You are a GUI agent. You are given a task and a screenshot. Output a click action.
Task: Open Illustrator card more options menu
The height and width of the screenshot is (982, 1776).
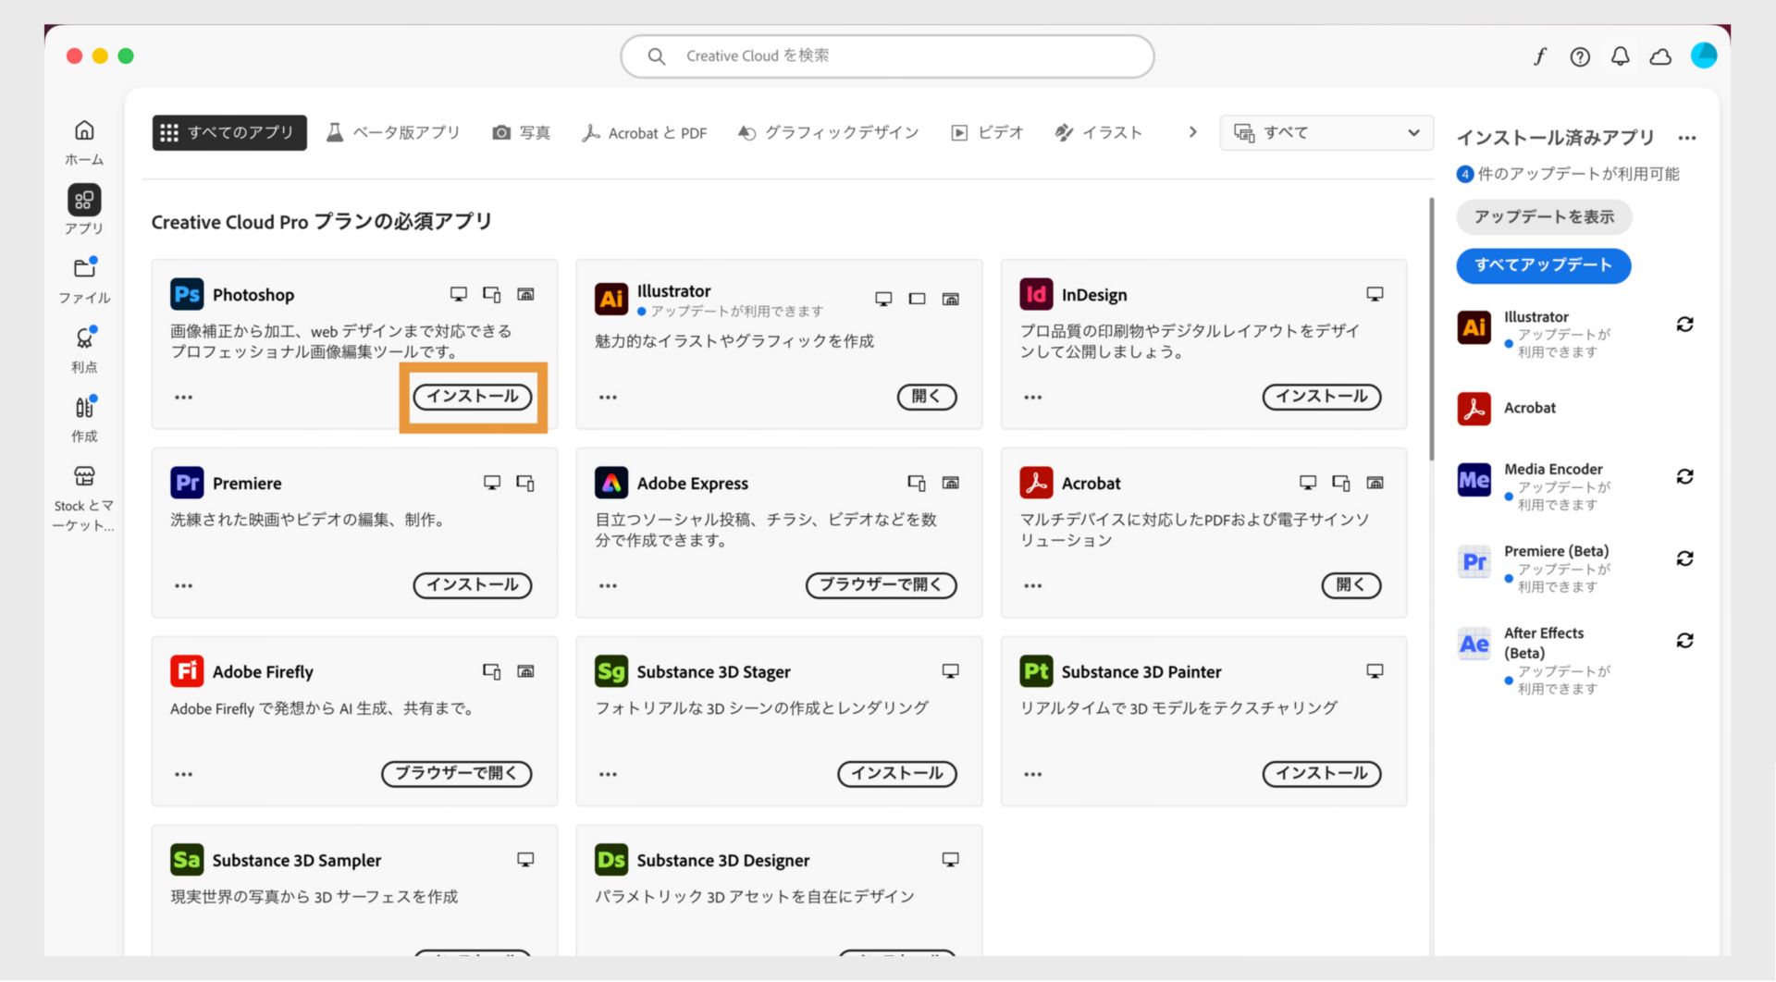pyautogui.click(x=608, y=398)
